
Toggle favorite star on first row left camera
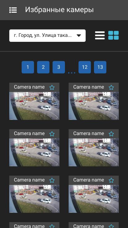[x=52, y=88]
